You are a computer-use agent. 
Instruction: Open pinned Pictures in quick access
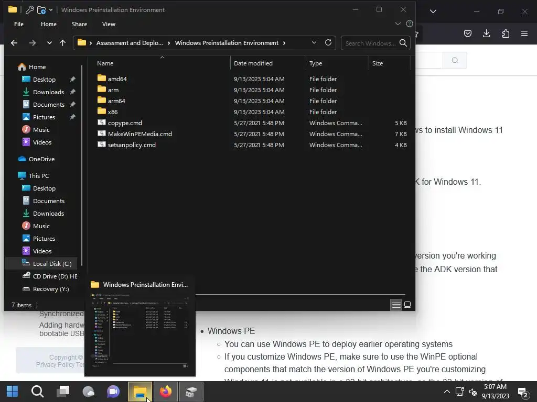[x=44, y=117]
